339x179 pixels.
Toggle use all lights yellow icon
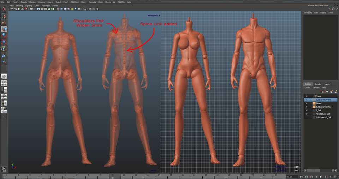[72, 9]
